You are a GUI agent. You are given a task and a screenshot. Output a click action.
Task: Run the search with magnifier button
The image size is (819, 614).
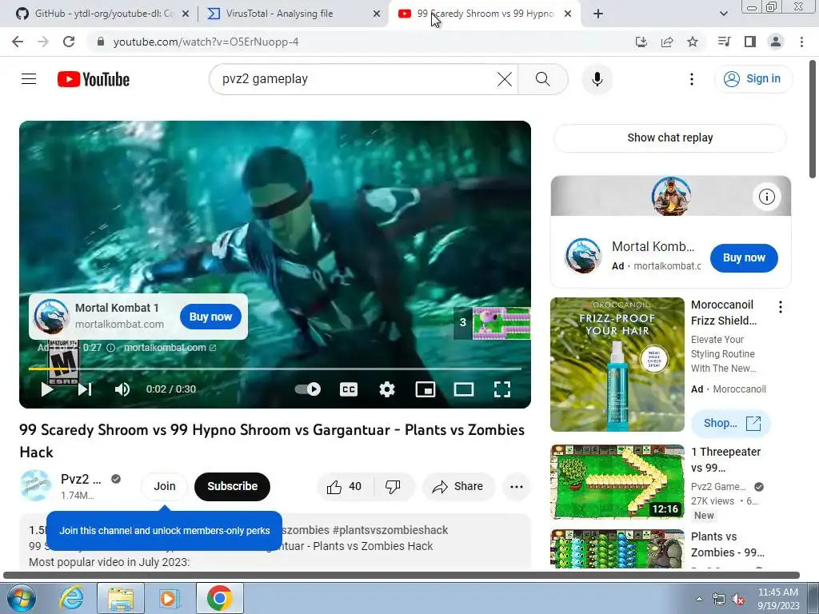pyautogui.click(x=543, y=79)
